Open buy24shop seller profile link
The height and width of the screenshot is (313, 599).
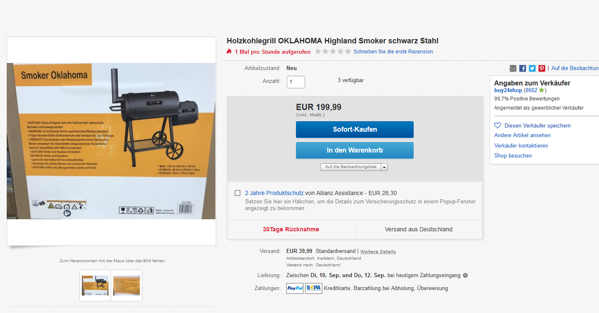click(x=508, y=90)
